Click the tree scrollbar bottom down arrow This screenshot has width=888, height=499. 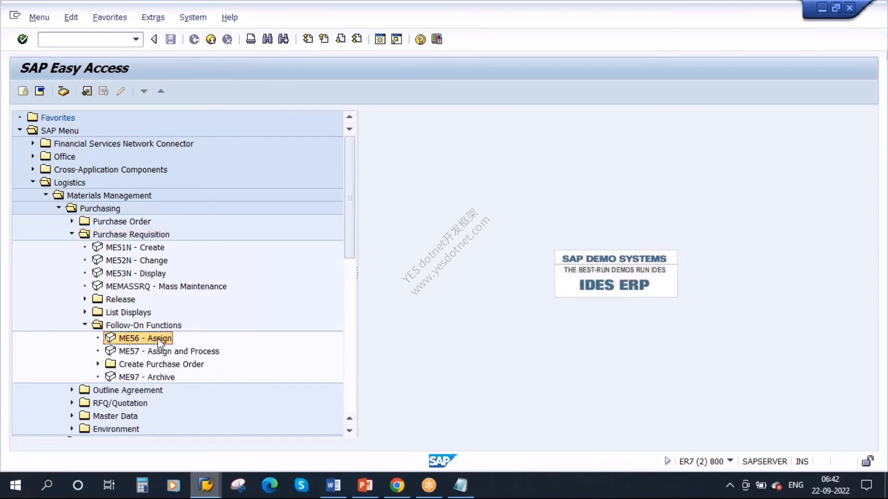tap(350, 430)
